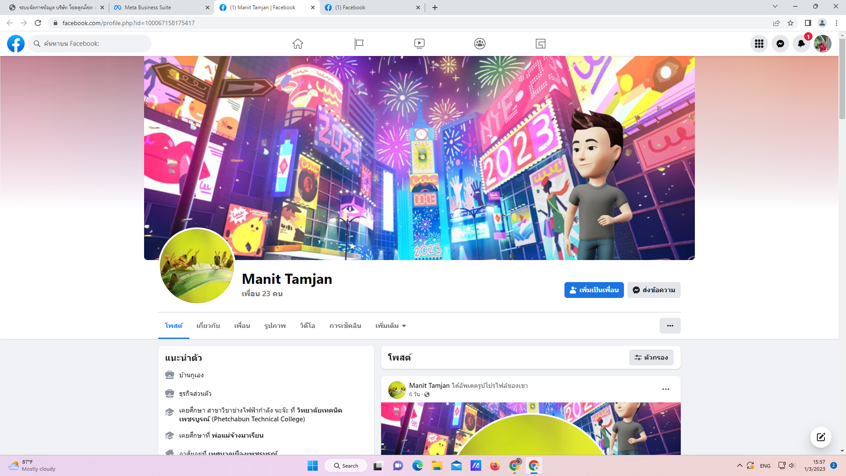Open post three-dot options menu
Image resolution: width=846 pixels, height=476 pixels.
pyautogui.click(x=665, y=389)
